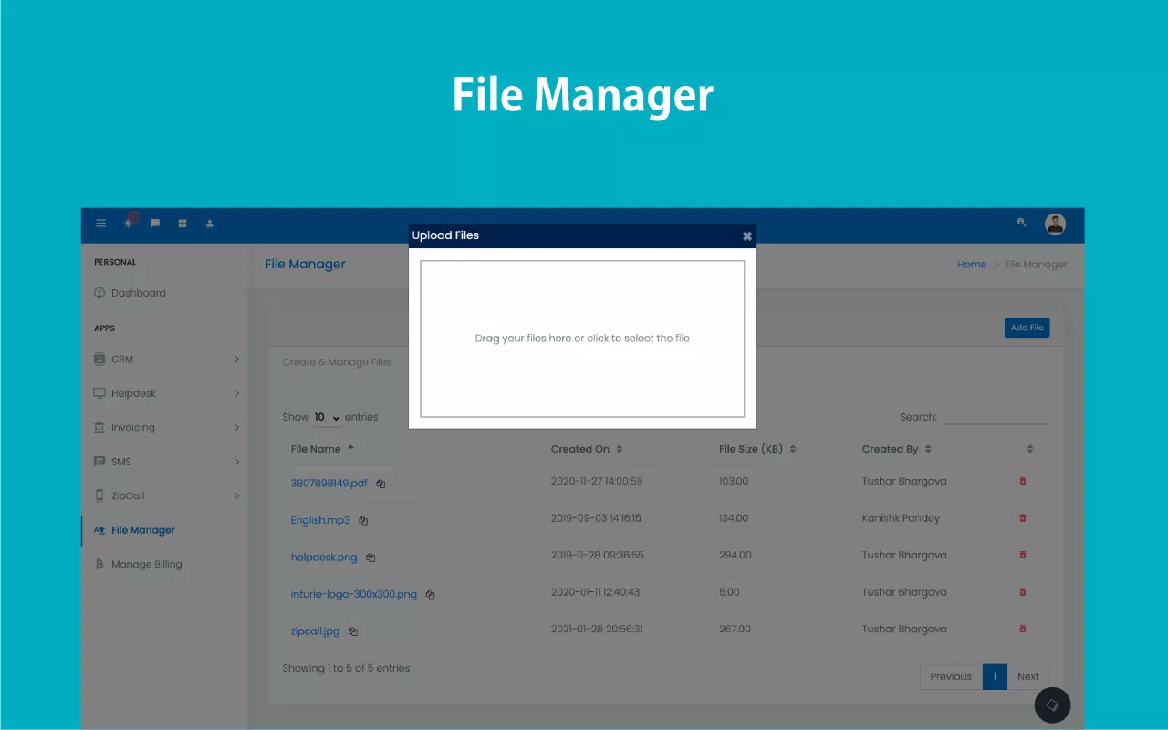Image resolution: width=1168 pixels, height=730 pixels.
Task: Open the chat messages icon in header
Action: pyautogui.click(x=155, y=224)
